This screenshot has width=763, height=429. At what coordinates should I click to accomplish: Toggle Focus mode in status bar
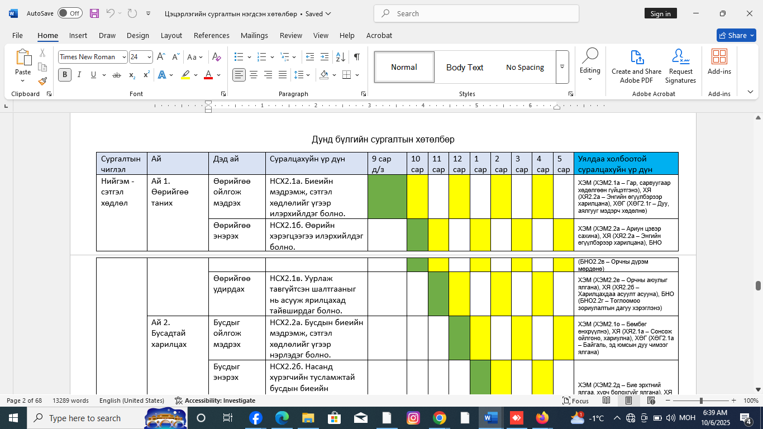pos(576,401)
